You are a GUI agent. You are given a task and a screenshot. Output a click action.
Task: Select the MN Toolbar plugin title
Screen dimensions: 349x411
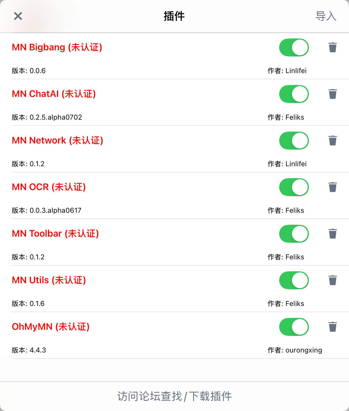pyautogui.click(x=55, y=234)
